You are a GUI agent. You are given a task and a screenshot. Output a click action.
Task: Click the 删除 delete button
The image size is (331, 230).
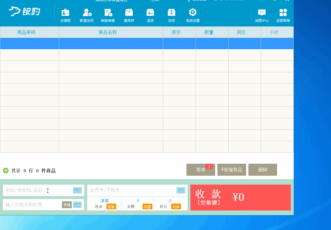(x=262, y=170)
